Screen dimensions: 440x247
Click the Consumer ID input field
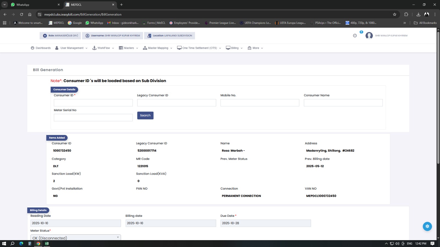93,103
